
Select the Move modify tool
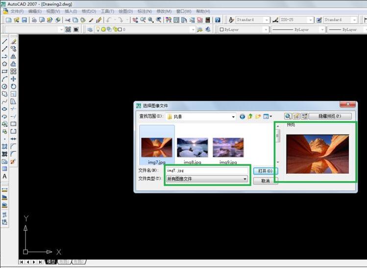point(14,79)
